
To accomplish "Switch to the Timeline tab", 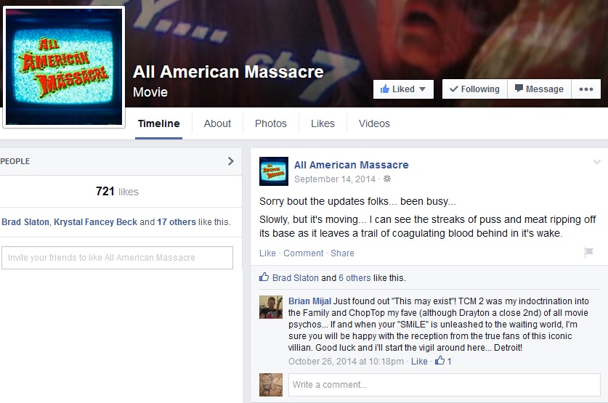I will click(x=158, y=123).
